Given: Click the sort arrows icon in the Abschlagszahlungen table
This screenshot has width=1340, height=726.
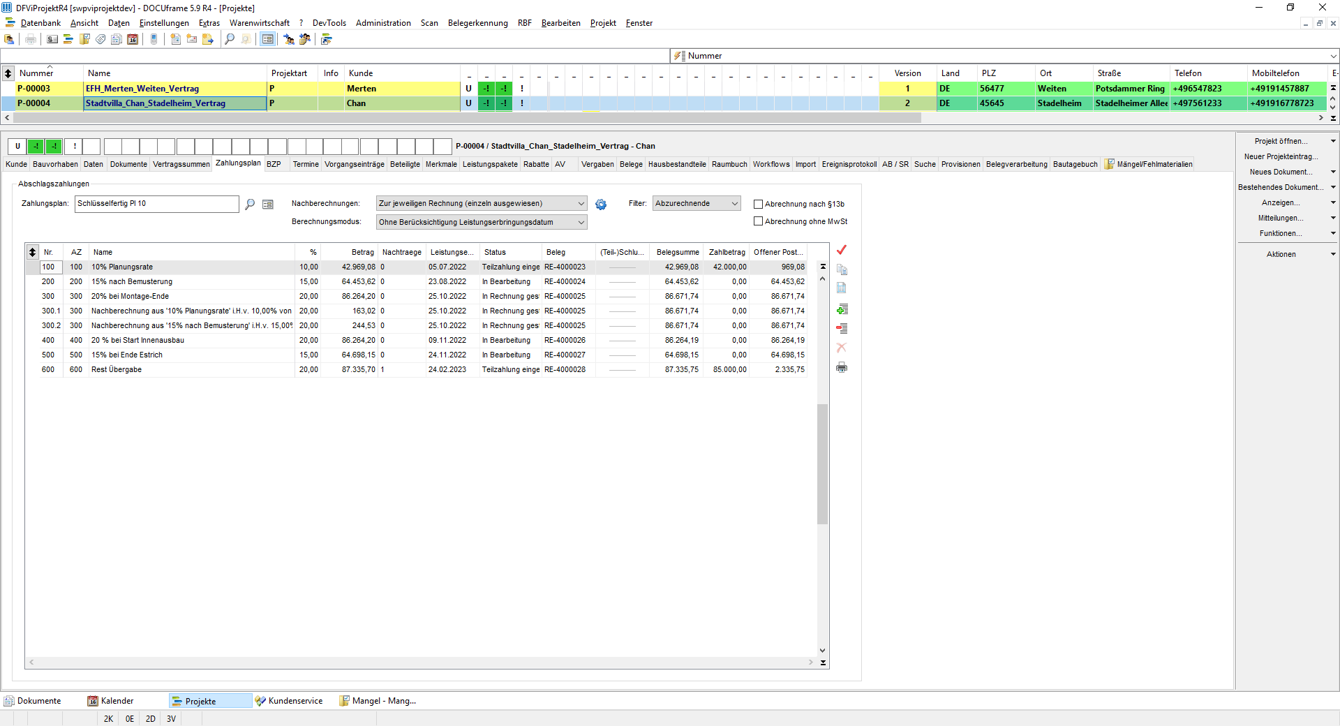Looking at the screenshot, I should [x=32, y=252].
